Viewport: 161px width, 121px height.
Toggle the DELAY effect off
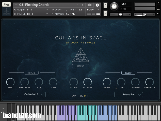[x=128, y=73]
